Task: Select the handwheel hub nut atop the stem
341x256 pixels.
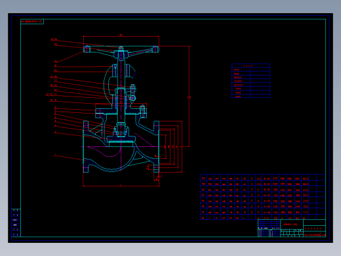Action: coord(121,49)
